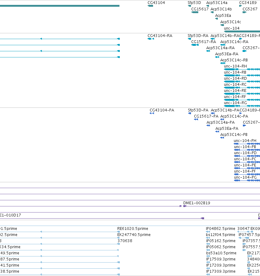The width and height of the screenshot is (260, 276).
Task: Click the unc-104-RF transcript label
Action: [x=235, y=97]
